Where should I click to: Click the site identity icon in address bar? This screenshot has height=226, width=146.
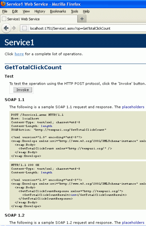pyautogui.click(x=25, y=28)
